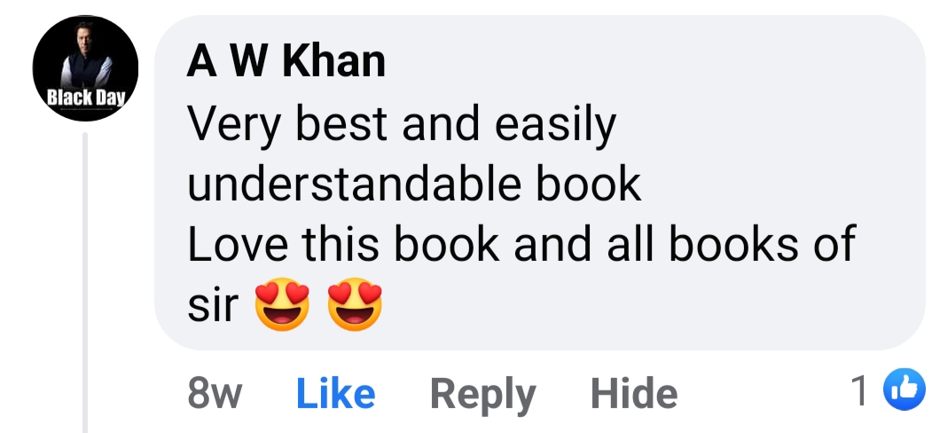Image resolution: width=932 pixels, height=433 pixels.
Task: Click the words understandable book
Action: pos(414,185)
